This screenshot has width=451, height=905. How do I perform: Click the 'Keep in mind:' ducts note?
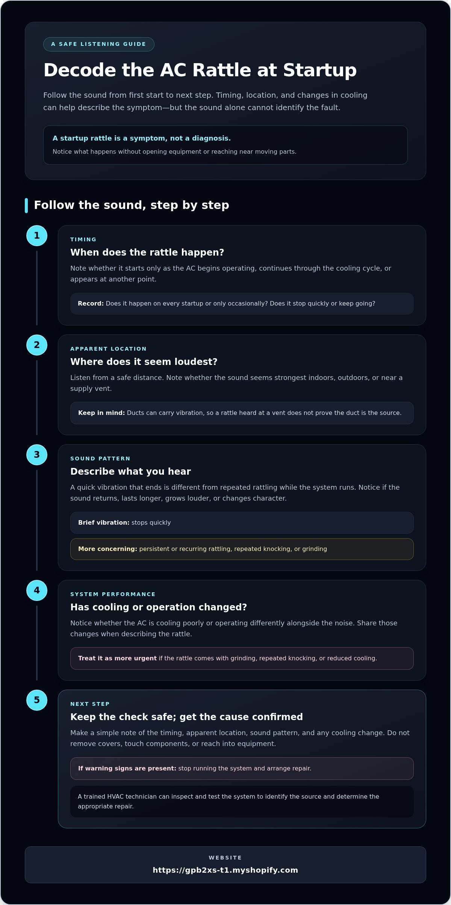pyautogui.click(x=242, y=413)
